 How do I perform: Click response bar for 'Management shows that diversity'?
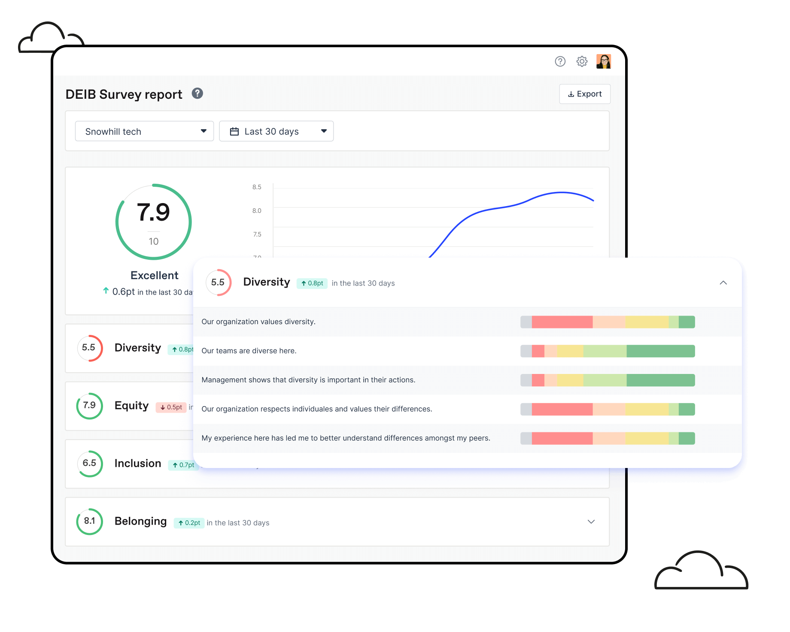pos(608,380)
